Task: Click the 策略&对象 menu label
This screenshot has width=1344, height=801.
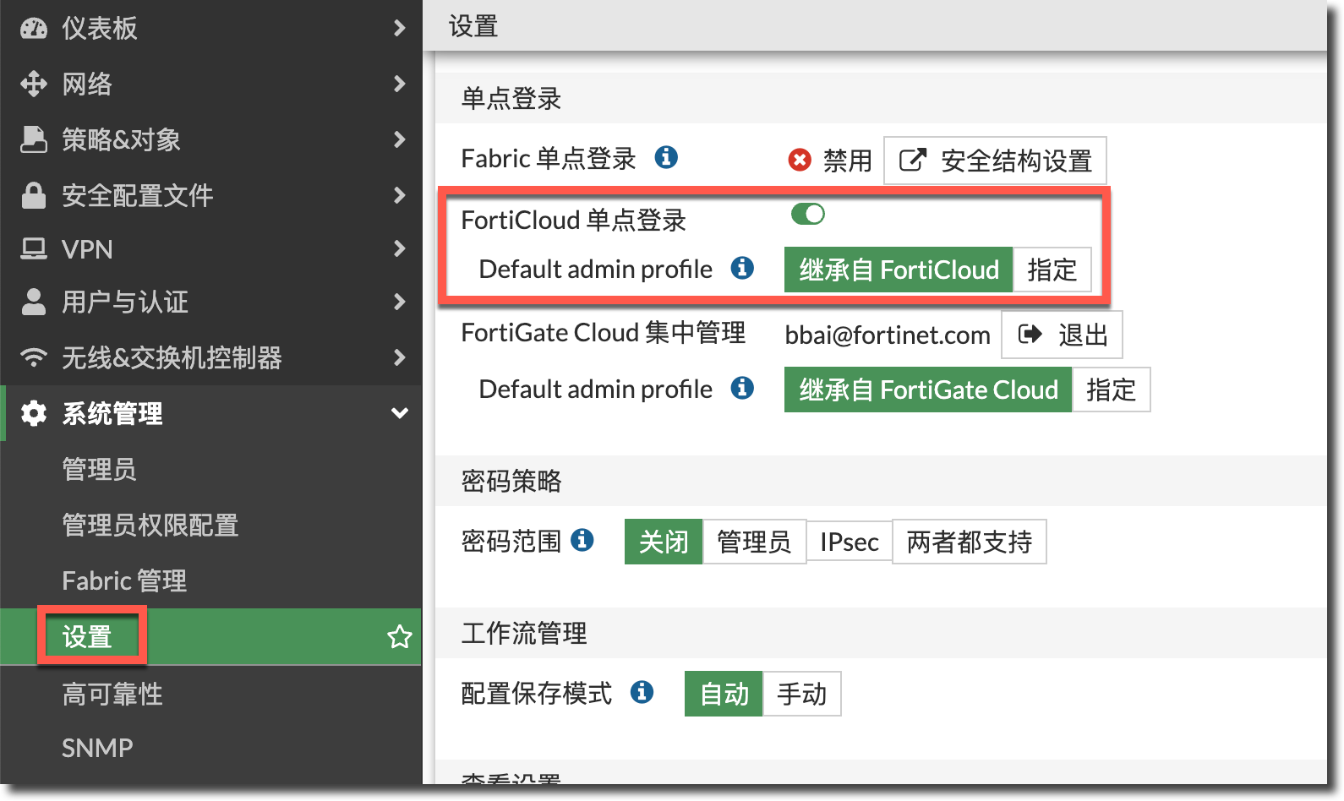Action: pos(121,139)
